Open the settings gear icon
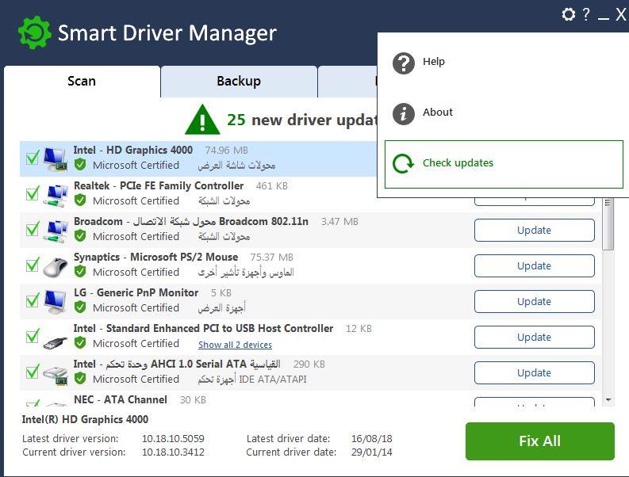Image resolution: width=629 pixels, height=477 pixels. (x=568, y=14)
